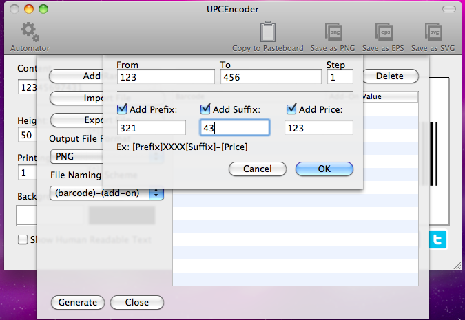Click the Export File button
The width and height of the screenshot is (465, 320).
[76, 120]
